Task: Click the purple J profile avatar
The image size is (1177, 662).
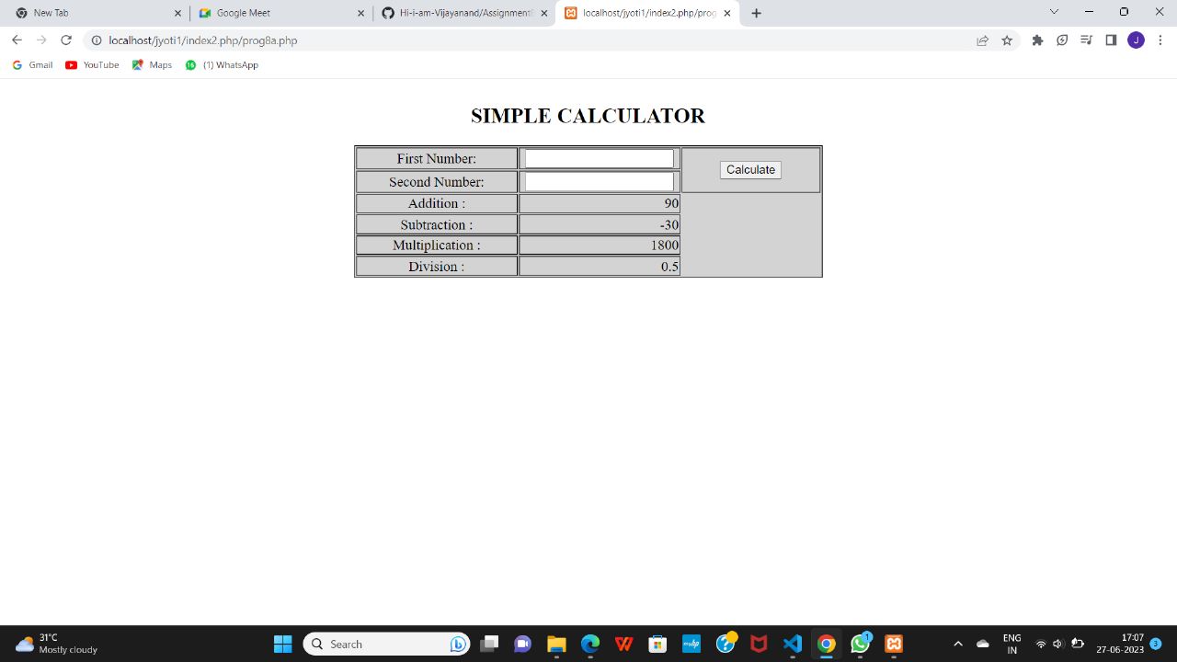Action: click(x=1136, y=40)
